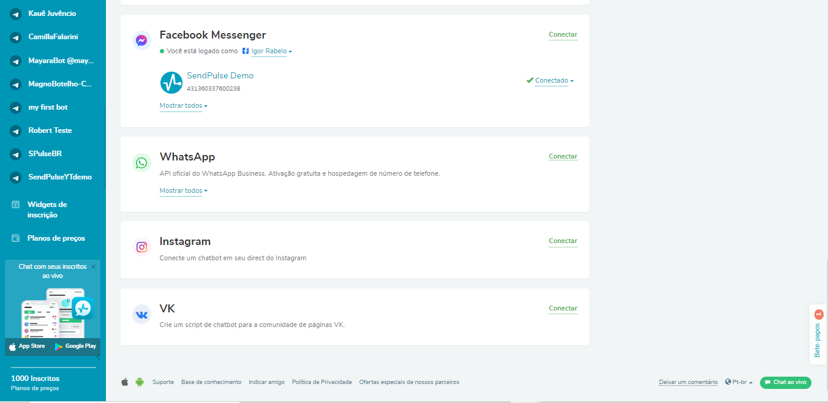828x403 pixels.
Task: Open the Conectado status dropdown
Action: [554, 81]
